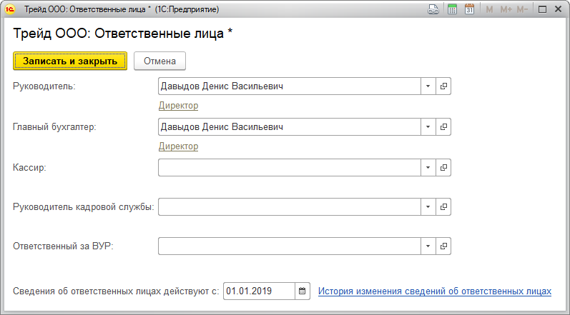Click the M- memory subtract button
The image size is (570, 315).
pos(522,9)
